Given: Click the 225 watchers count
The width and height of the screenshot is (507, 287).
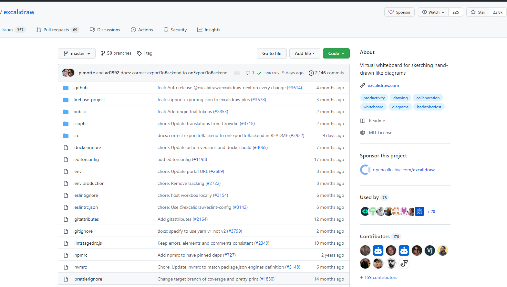Looking at the screenshot, I should click(456, 12).
